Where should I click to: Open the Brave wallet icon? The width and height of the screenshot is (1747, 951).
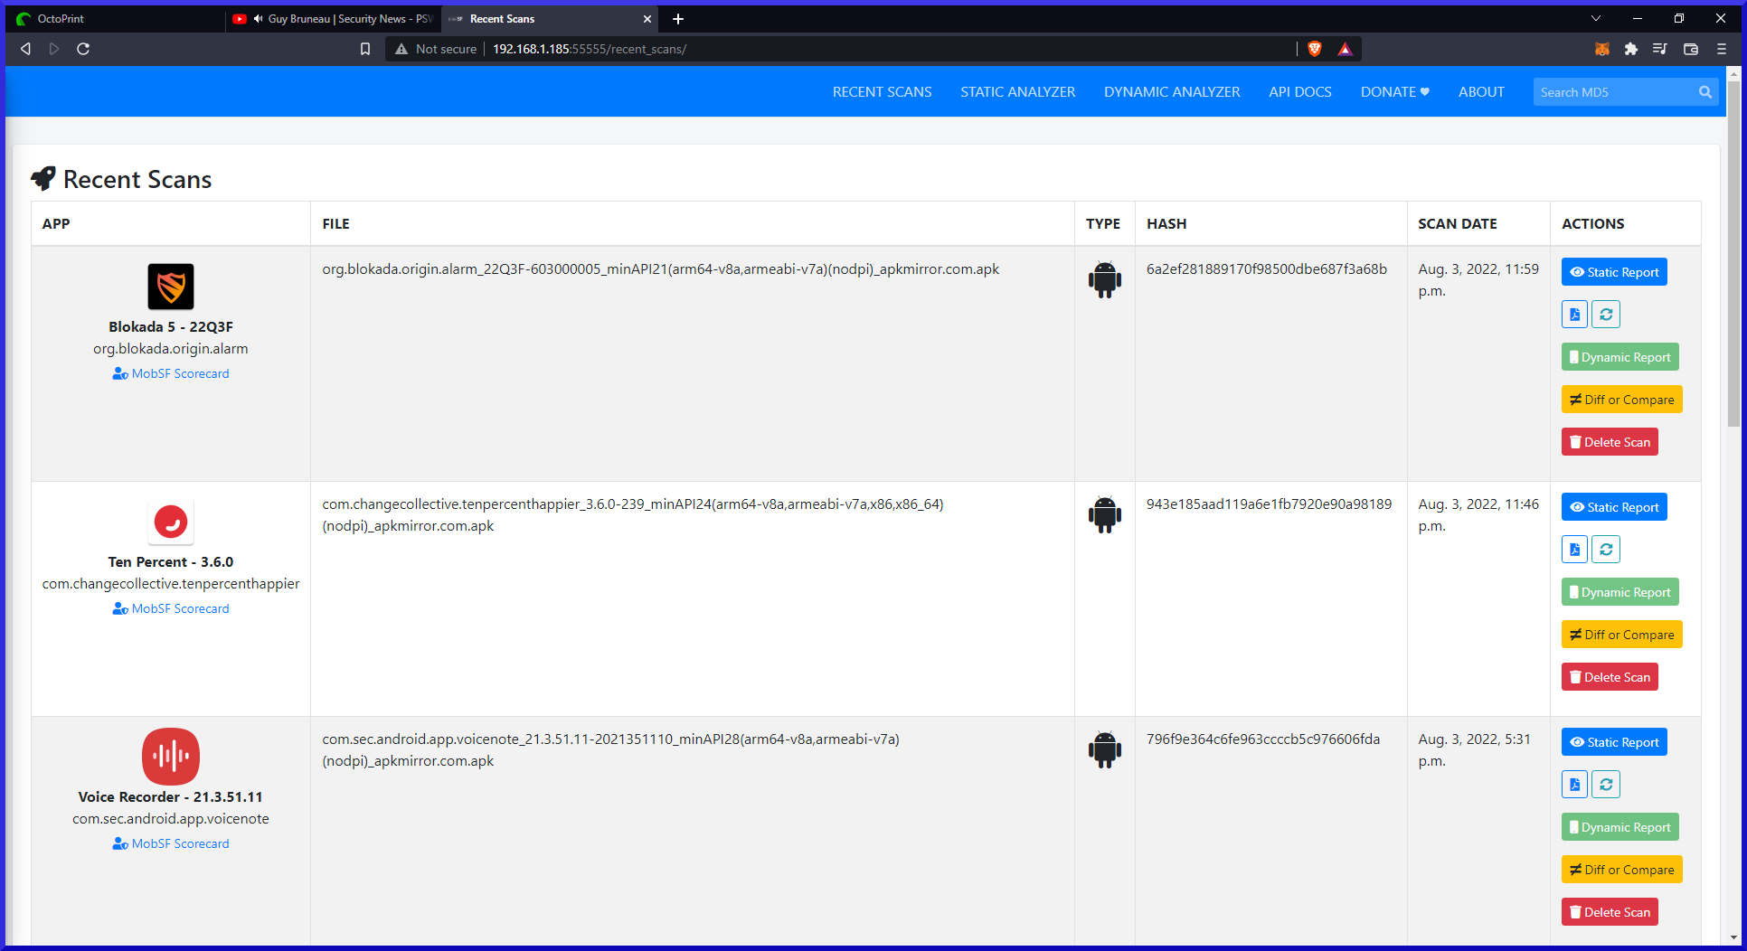pyautogui.click(x=1690, y=49)
